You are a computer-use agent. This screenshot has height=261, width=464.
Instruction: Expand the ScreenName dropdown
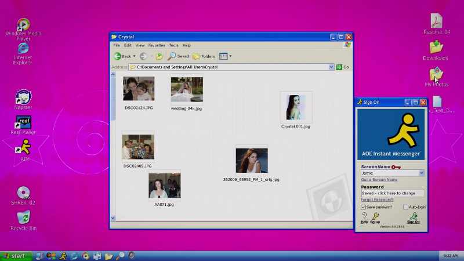tap(422, 173)
